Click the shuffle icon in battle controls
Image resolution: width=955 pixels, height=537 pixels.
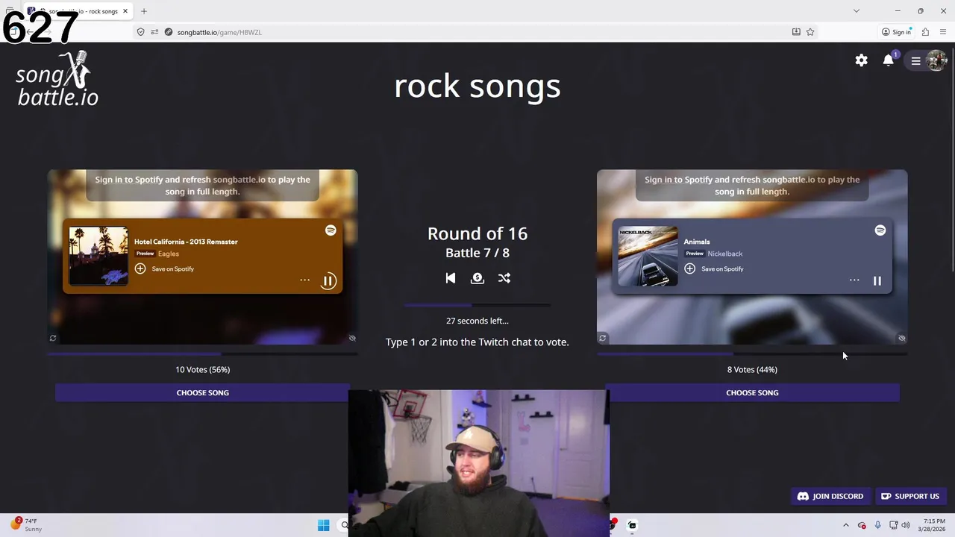[504, 277]
